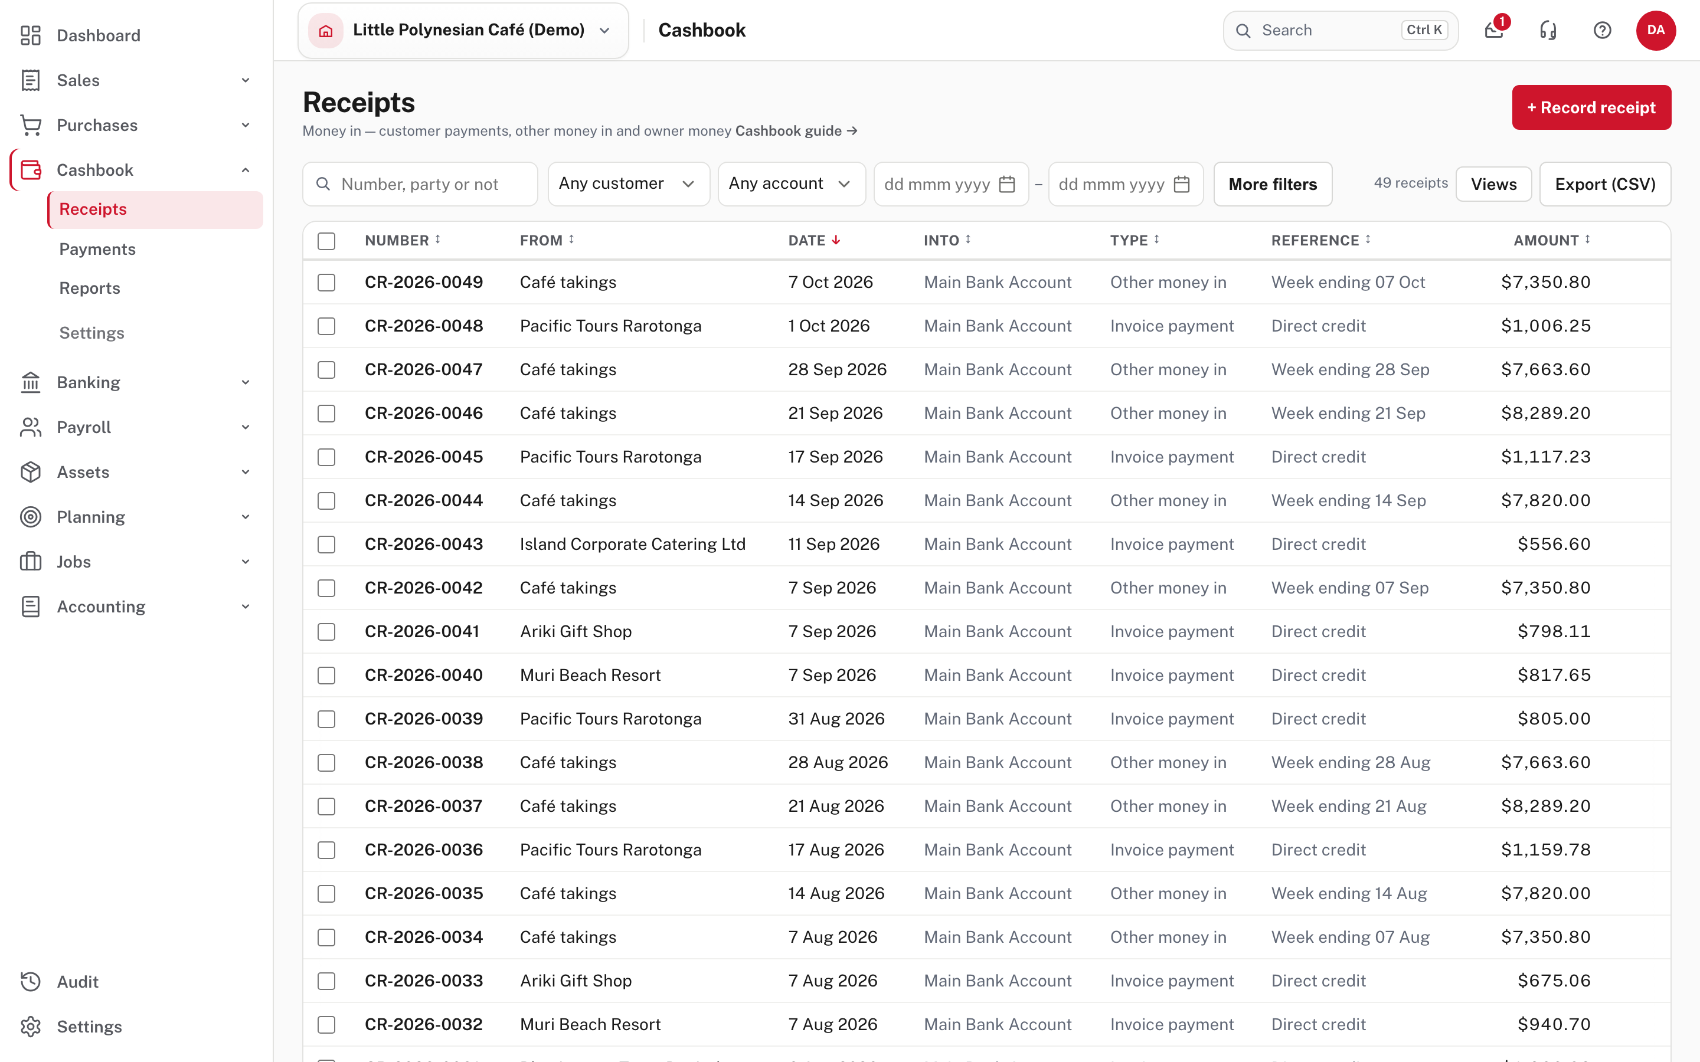Image resolution: width=1700 pixels, height=1062 pixels.
Task: Open the Dashboard icon in sidebar
Action: point(30,35)
